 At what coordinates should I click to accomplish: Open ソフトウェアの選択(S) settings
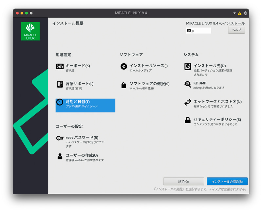[x=150, y=84]
